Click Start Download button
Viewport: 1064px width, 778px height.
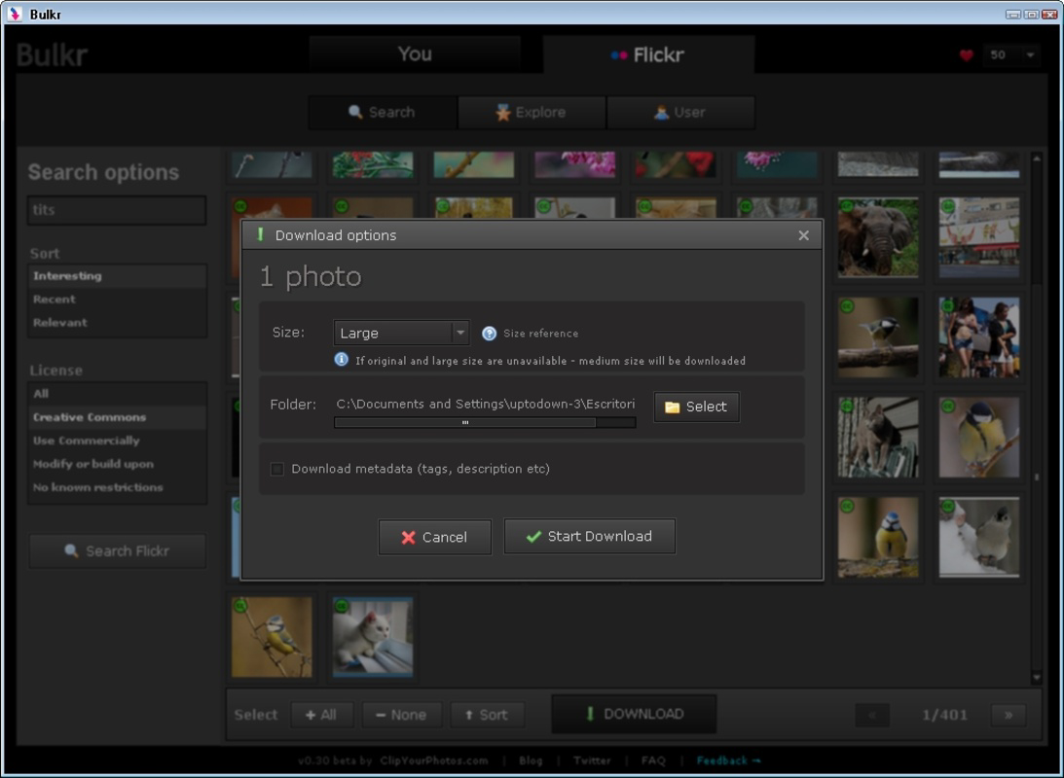coord(590,537)
